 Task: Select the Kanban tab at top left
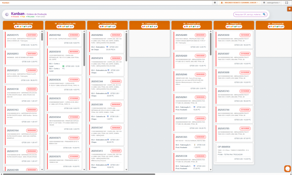click(x=5, y=3)
